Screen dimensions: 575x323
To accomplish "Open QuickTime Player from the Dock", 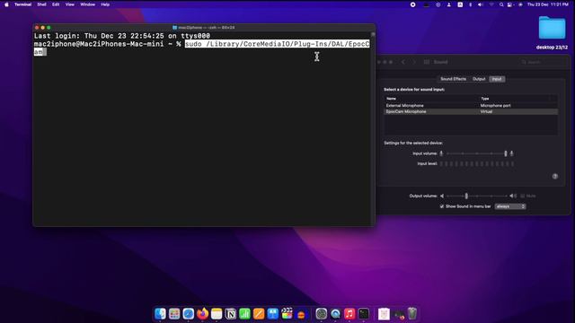I will click(335, 314).
